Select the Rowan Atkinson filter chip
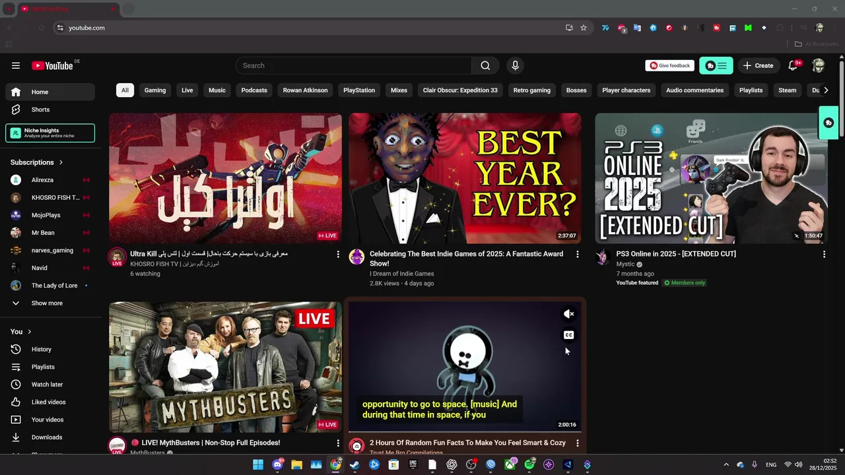Image resolution: width=845 pixels, height=475 pixels. pyautogui.click(x=305, y=90)
